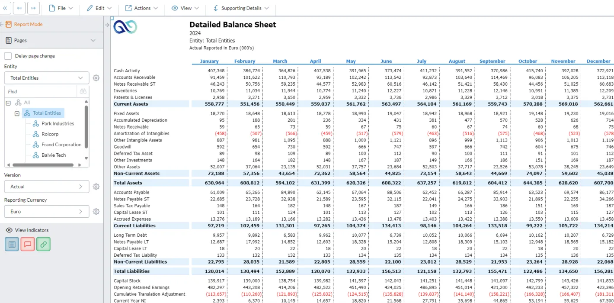This screenshot has height=303, width=614.
Task: Click the Pages panel document icon
Action: (9, 40)
